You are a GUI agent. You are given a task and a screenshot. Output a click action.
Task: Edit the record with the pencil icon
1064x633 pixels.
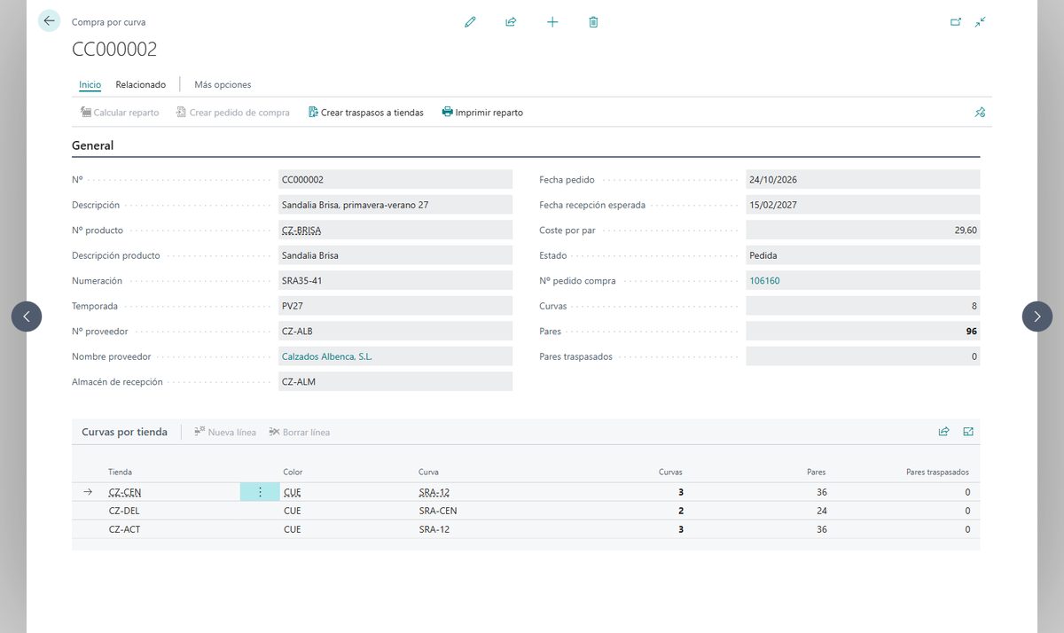pyautogui.click(x=470, y=22)
